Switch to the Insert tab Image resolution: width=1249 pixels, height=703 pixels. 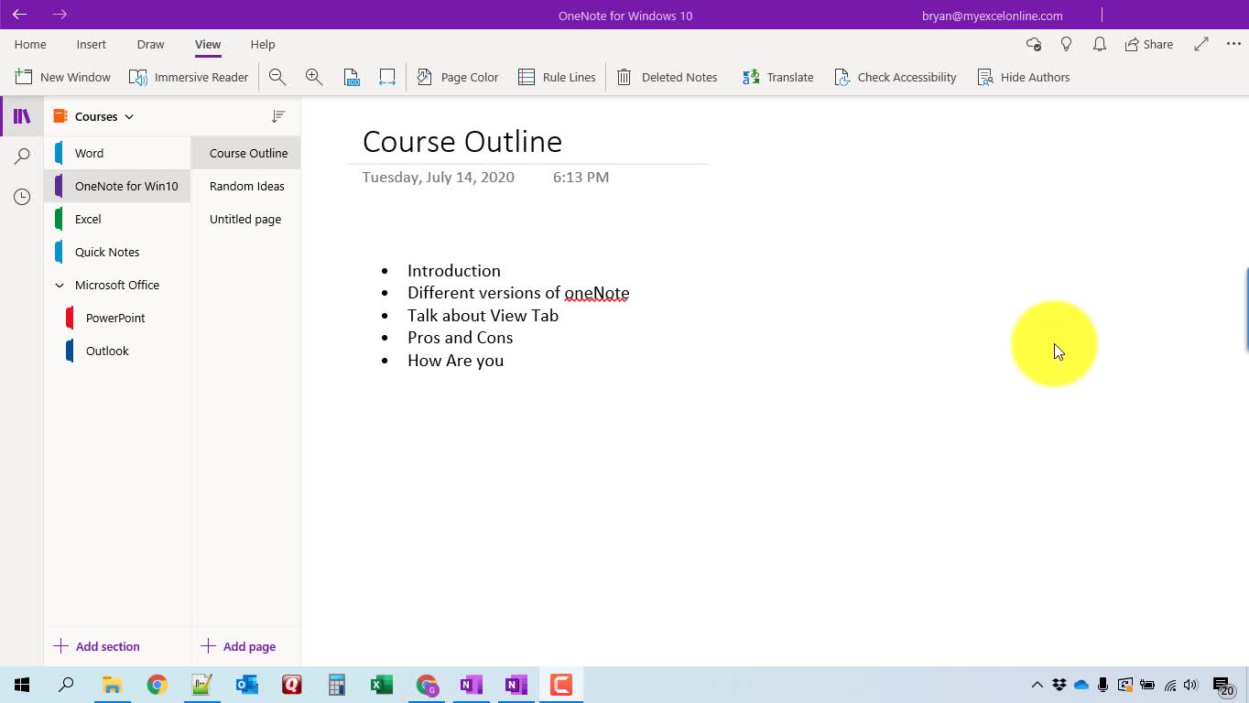click(91, 44)
